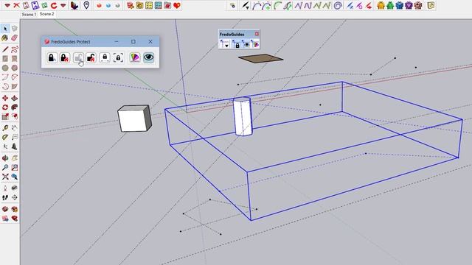Select the small white cube in viewport

click(x=134, y=119)
